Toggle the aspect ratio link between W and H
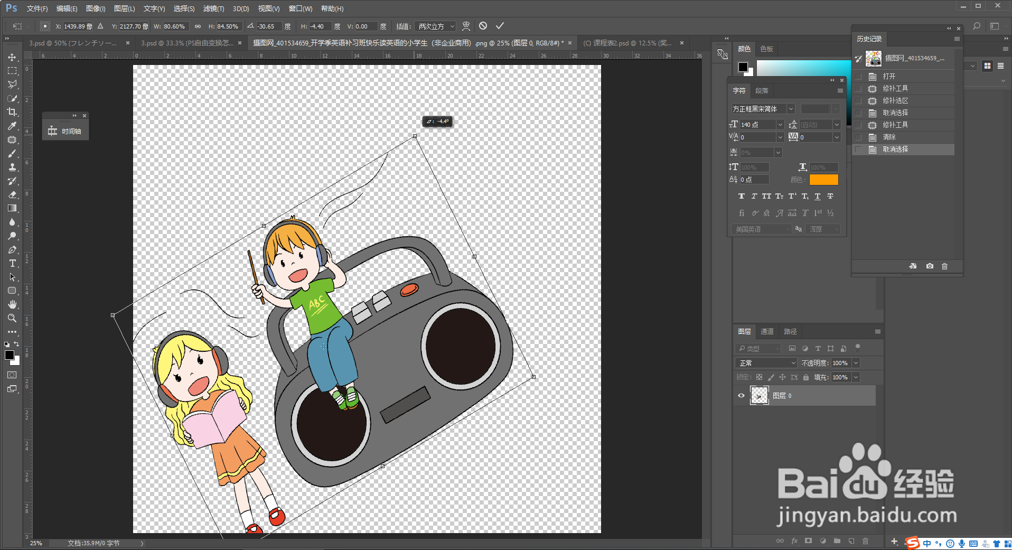Image resolution: width=1012 pixels, height=550 pixels. (x=198, y=26)
